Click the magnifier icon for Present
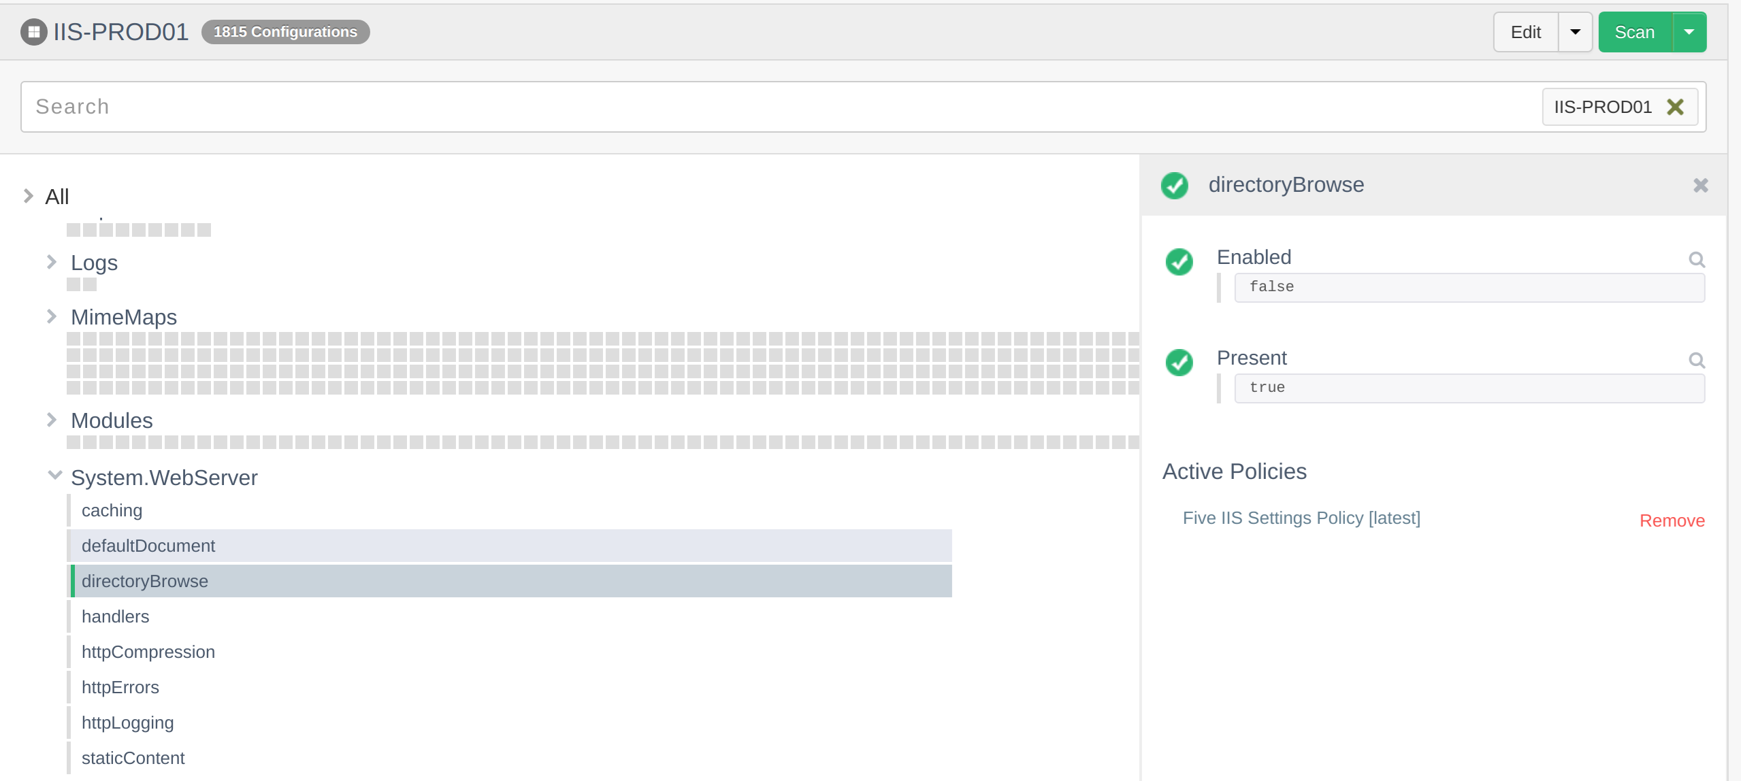1741x781 pixels. (1697, 360)
